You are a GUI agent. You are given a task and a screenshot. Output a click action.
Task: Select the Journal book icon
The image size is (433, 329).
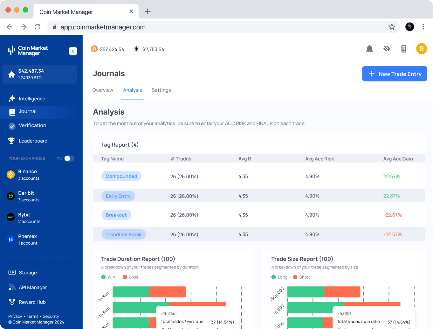(x=12, y=112)
